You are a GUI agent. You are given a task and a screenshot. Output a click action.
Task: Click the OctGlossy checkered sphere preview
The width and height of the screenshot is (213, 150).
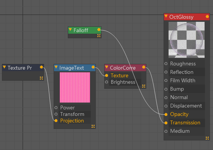coord(187,40)
